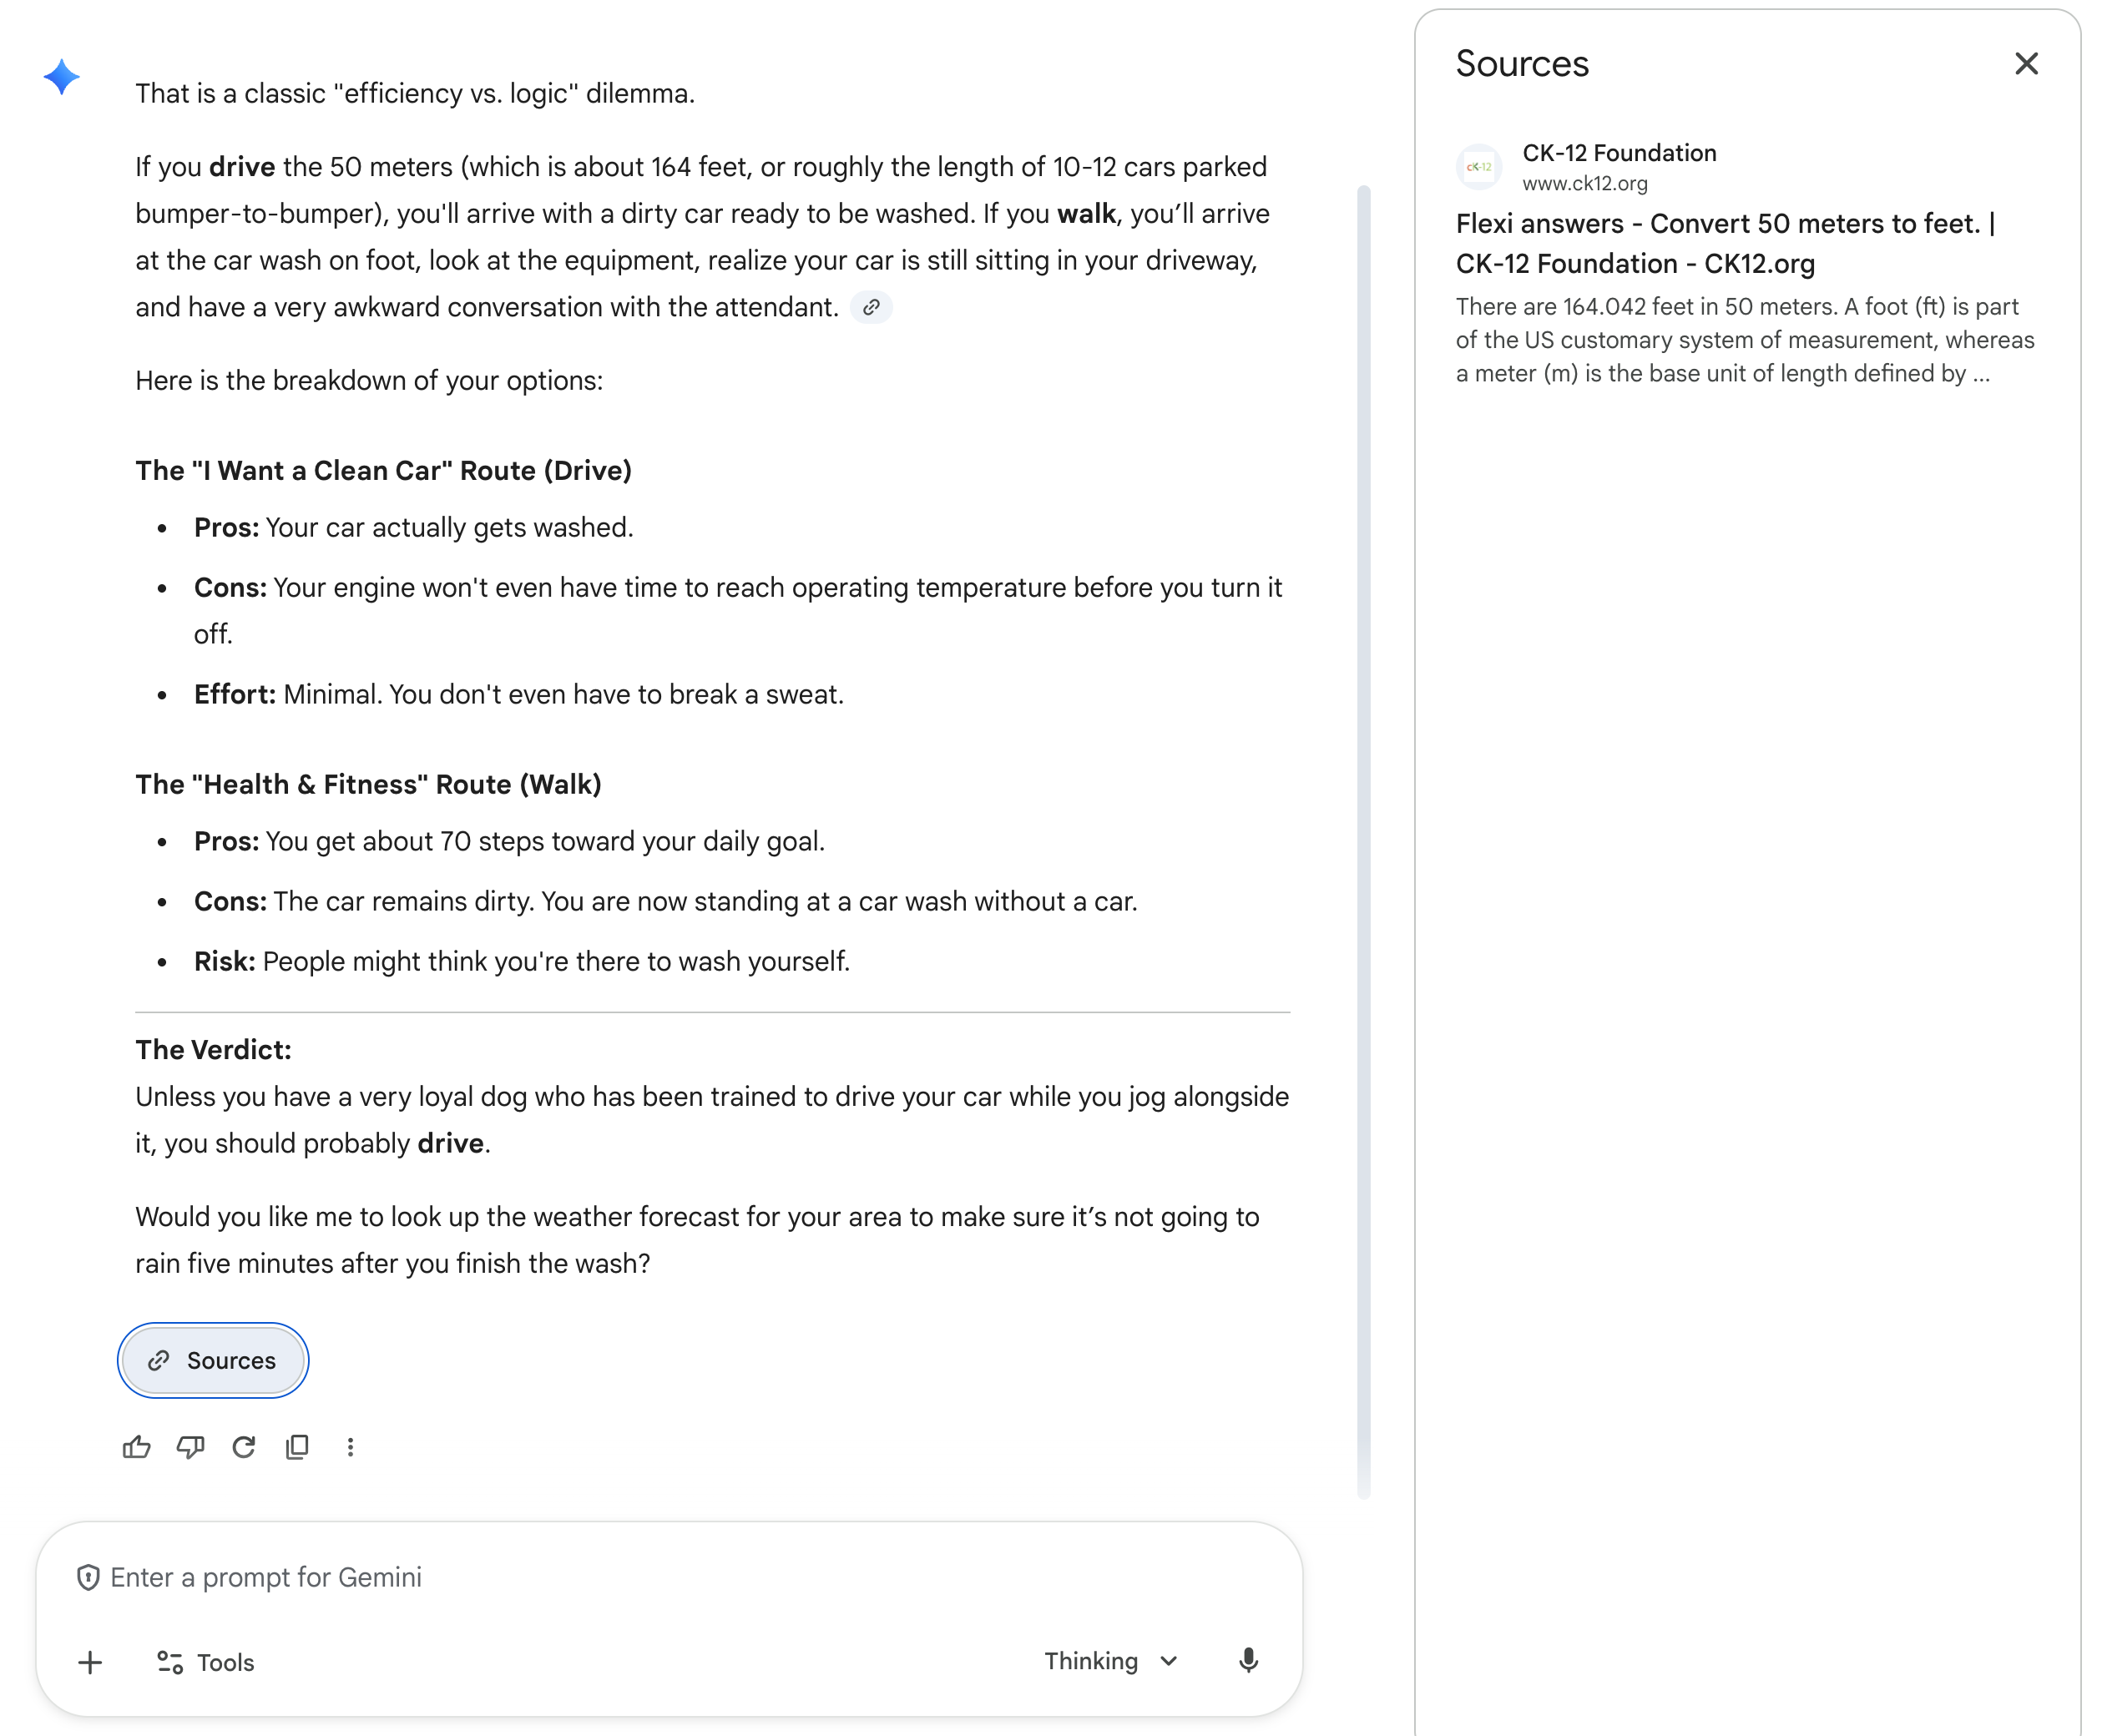Viewport: 2102px width, 1736px height.
Task: Activate voice input with the microphone icon
Action: (x=1248, y=1662)
